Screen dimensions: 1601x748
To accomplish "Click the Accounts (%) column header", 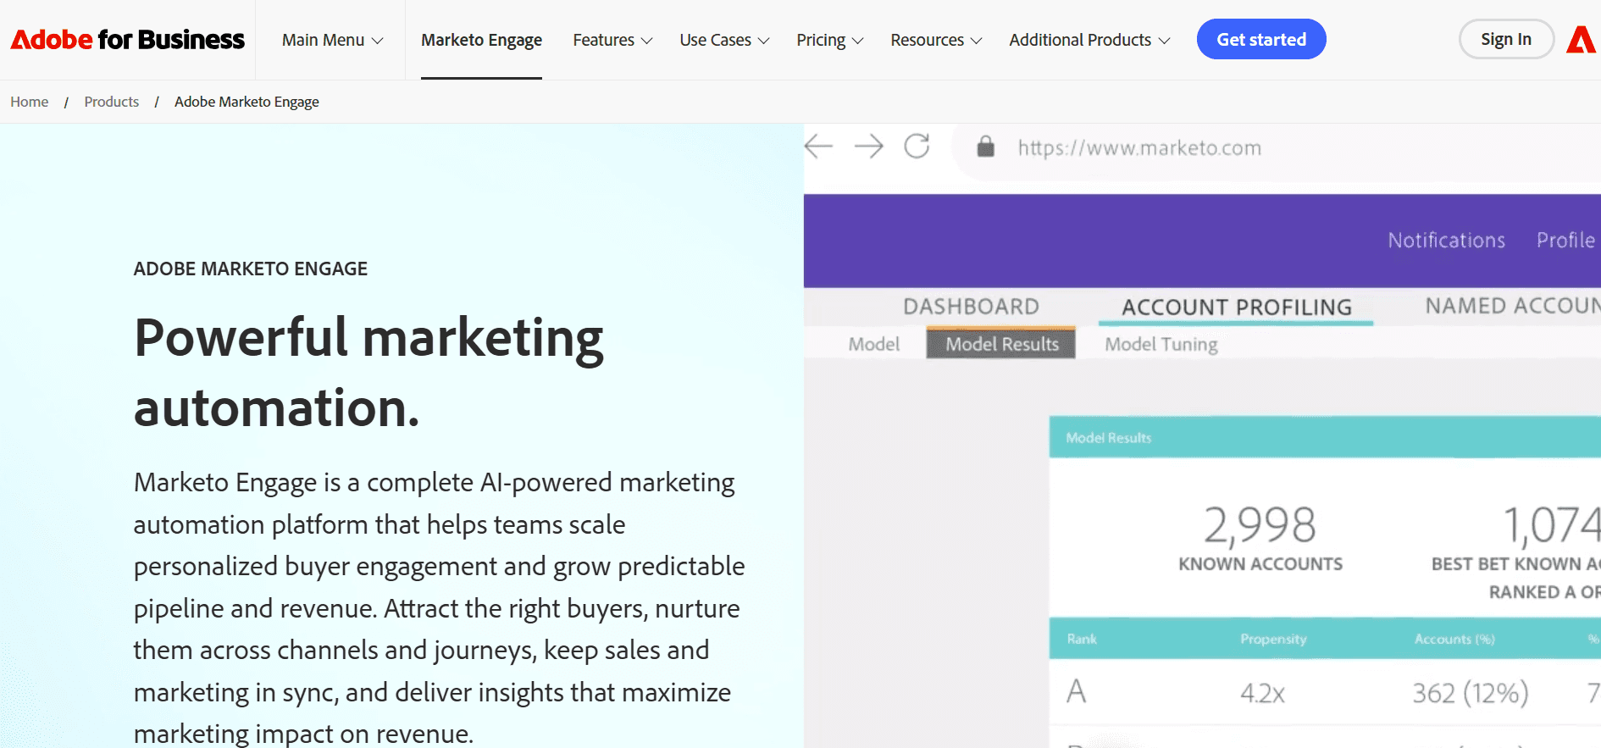I will click(x=1454, y=639).
